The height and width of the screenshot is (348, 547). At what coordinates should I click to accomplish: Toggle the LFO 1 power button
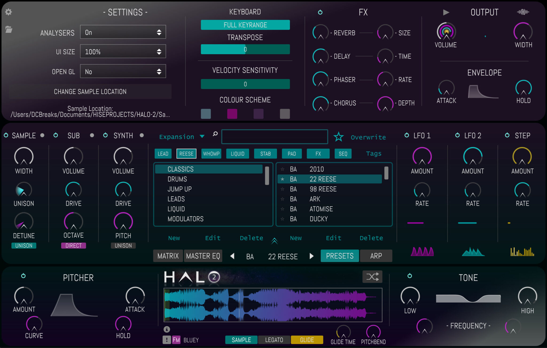click(x=407, y=135)
